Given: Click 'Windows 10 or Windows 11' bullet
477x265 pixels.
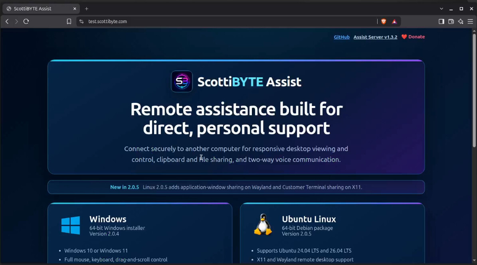Looking at the screenshot, I should 96,251.
